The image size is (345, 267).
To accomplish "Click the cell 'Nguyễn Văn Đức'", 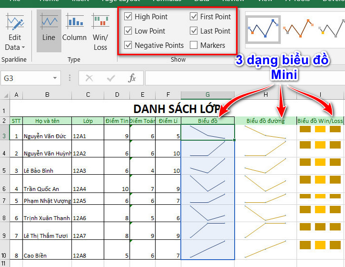I will (x=47, y=132).
